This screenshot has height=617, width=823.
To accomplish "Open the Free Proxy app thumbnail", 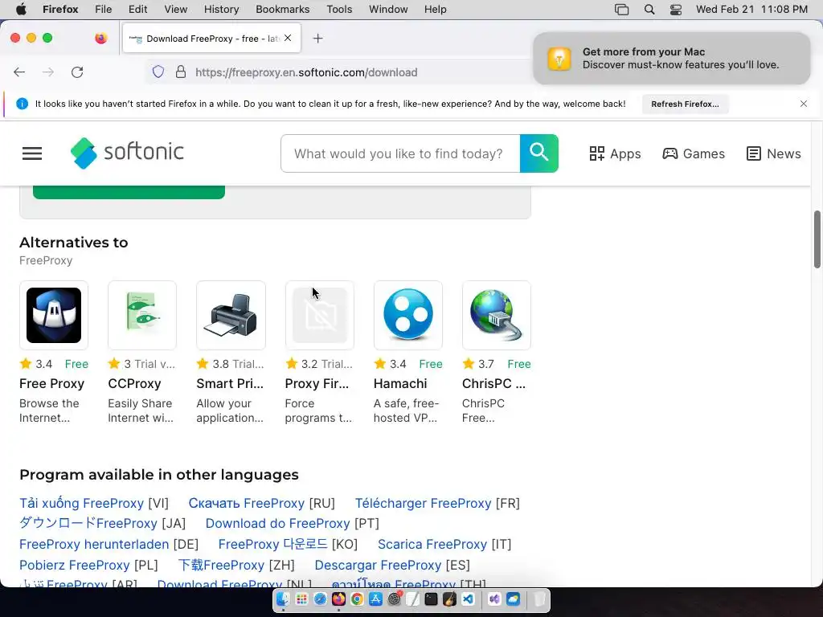I will 54,315.
